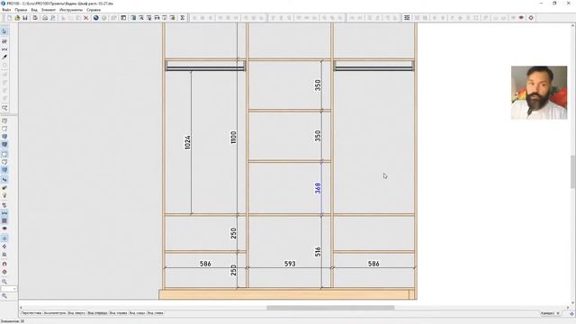
Task: Click the horizontal scrollbar left arrow
Action: coord(21,308)
